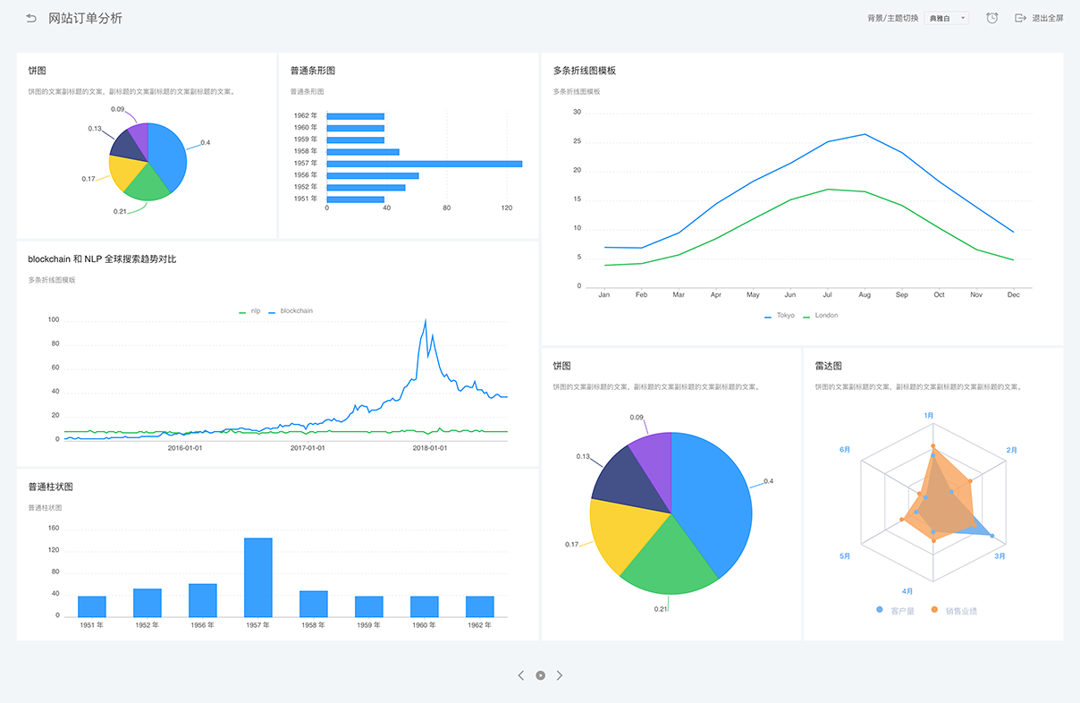Toggle the nlp series legend

(x=249, y=311)
